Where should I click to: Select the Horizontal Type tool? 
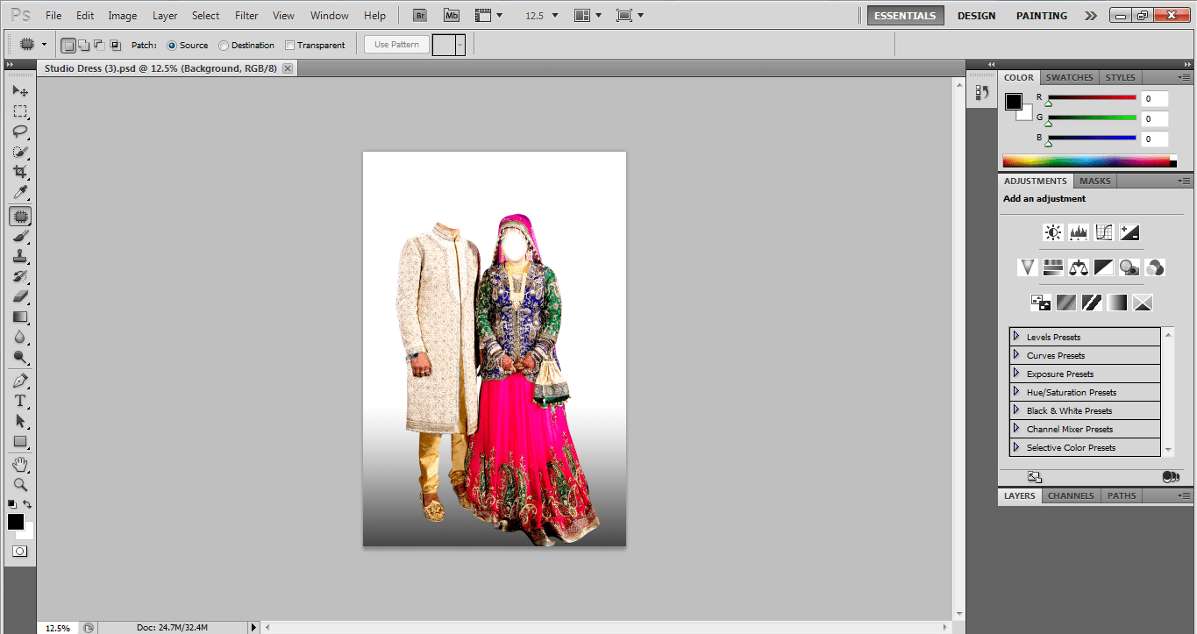pyautogui.click(x=20, y=401)
